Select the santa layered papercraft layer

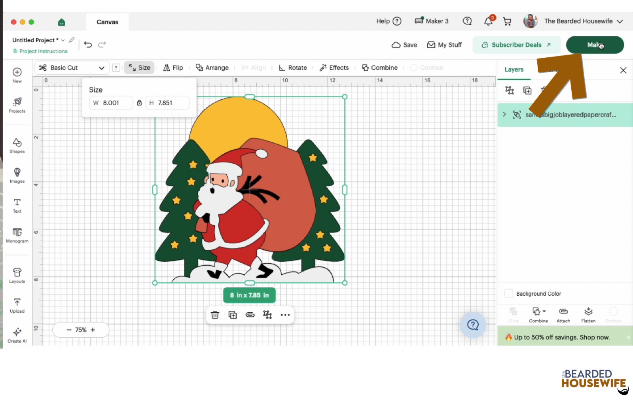click(565, 115)
